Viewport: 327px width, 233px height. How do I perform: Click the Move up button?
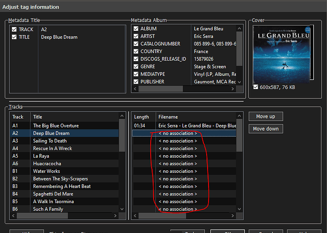click(x=266, y=116)
